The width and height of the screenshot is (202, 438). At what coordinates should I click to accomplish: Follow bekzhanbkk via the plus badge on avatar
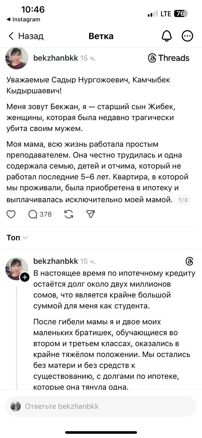24,277
